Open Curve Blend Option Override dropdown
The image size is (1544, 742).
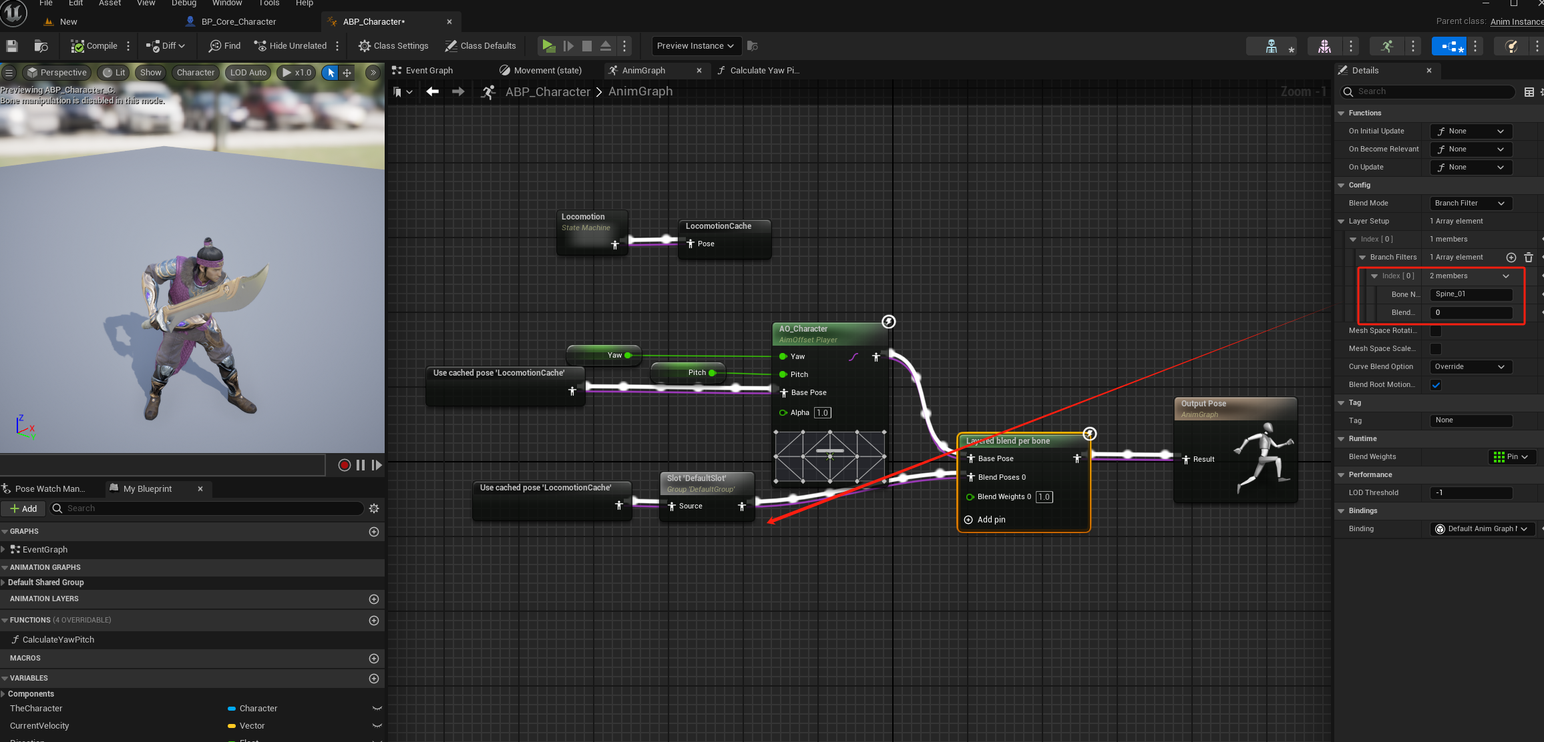pyautogui.click(x=1471, y=367)
